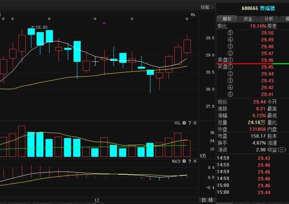Click the 29.80 high price annotation

point(40,27)
